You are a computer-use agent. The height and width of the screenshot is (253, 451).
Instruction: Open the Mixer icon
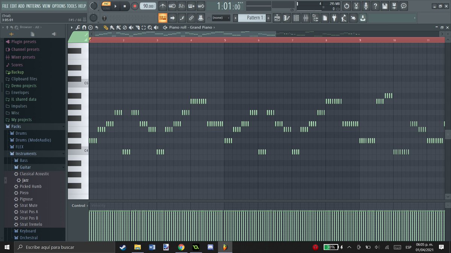(x=306, y=18)
